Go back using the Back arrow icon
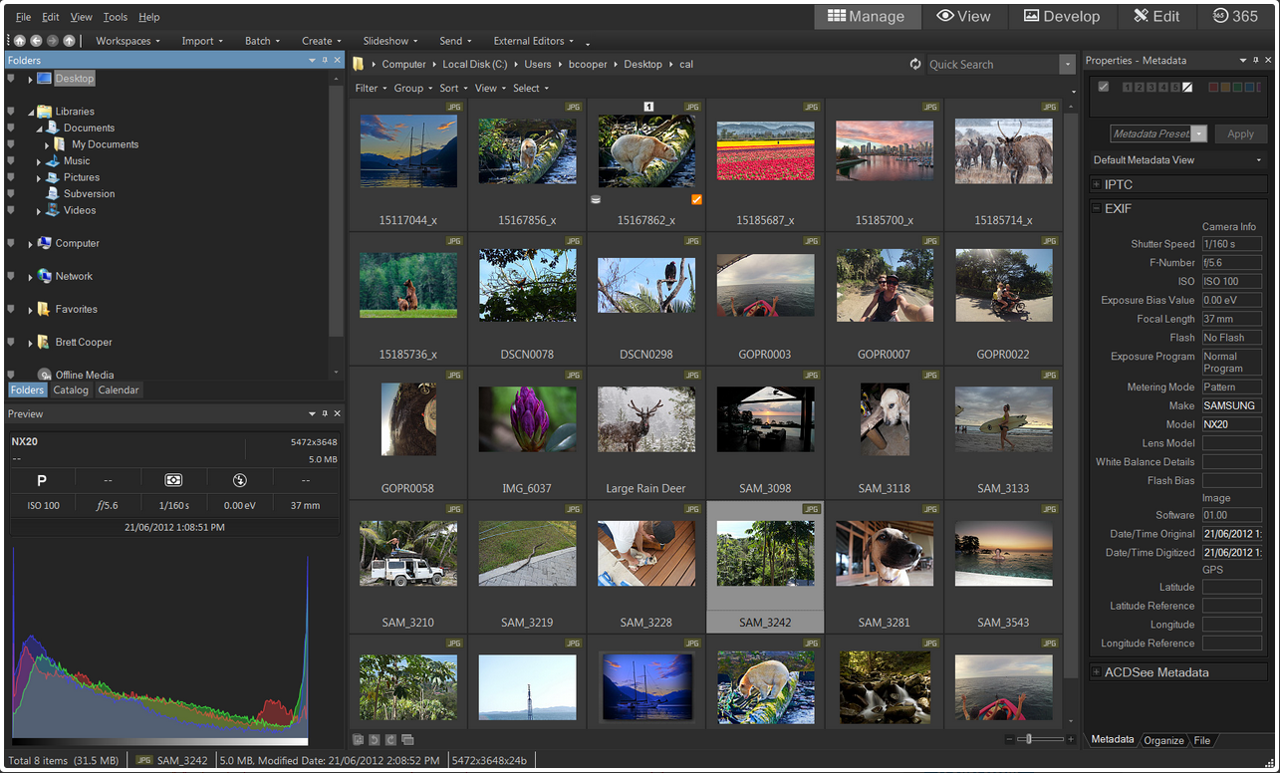The image size is (1280, 773). tap(36, 41)
